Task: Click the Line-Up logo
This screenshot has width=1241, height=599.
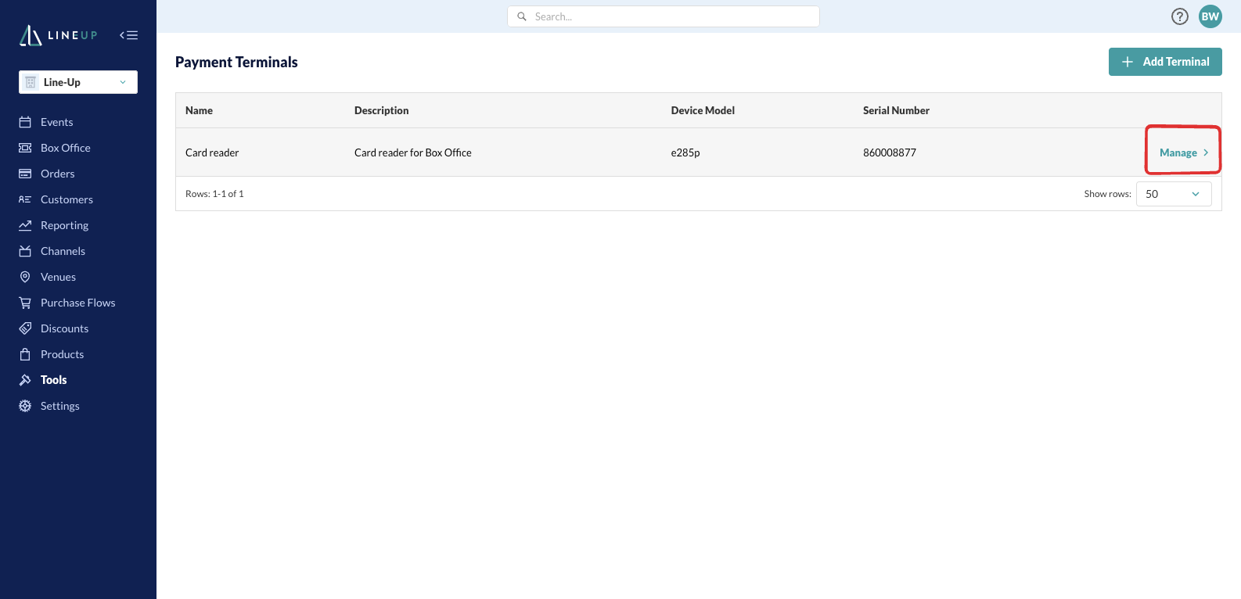Action: tap(59, 35)
